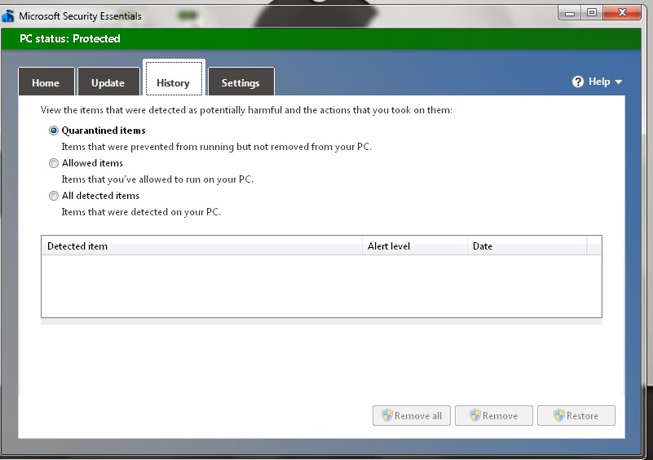Click the Restore button
The image size is (653, 460).
point(576,415)
